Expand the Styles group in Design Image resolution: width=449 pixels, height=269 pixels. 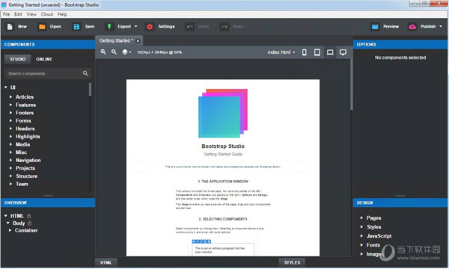pyautogui.click(x=361, y=226)
